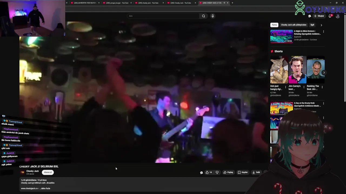Click the video title CHEEKY JACK /// DELIRIUM BXL
Screen dimensions: 346x194
tap(39, 167)
